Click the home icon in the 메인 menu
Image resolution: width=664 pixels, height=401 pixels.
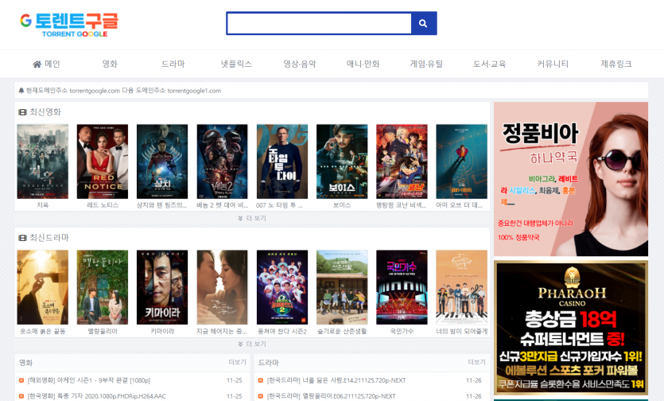[x=37, y=64]
